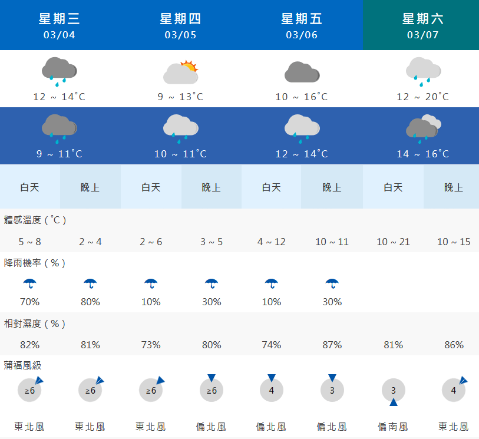Click Thursday 03/05 partly sunny cloud icon
This screenshot has width=479, height=439.
pos(180,72)
